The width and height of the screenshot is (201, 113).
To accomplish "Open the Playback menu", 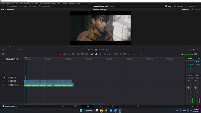I will pos(47,3).
